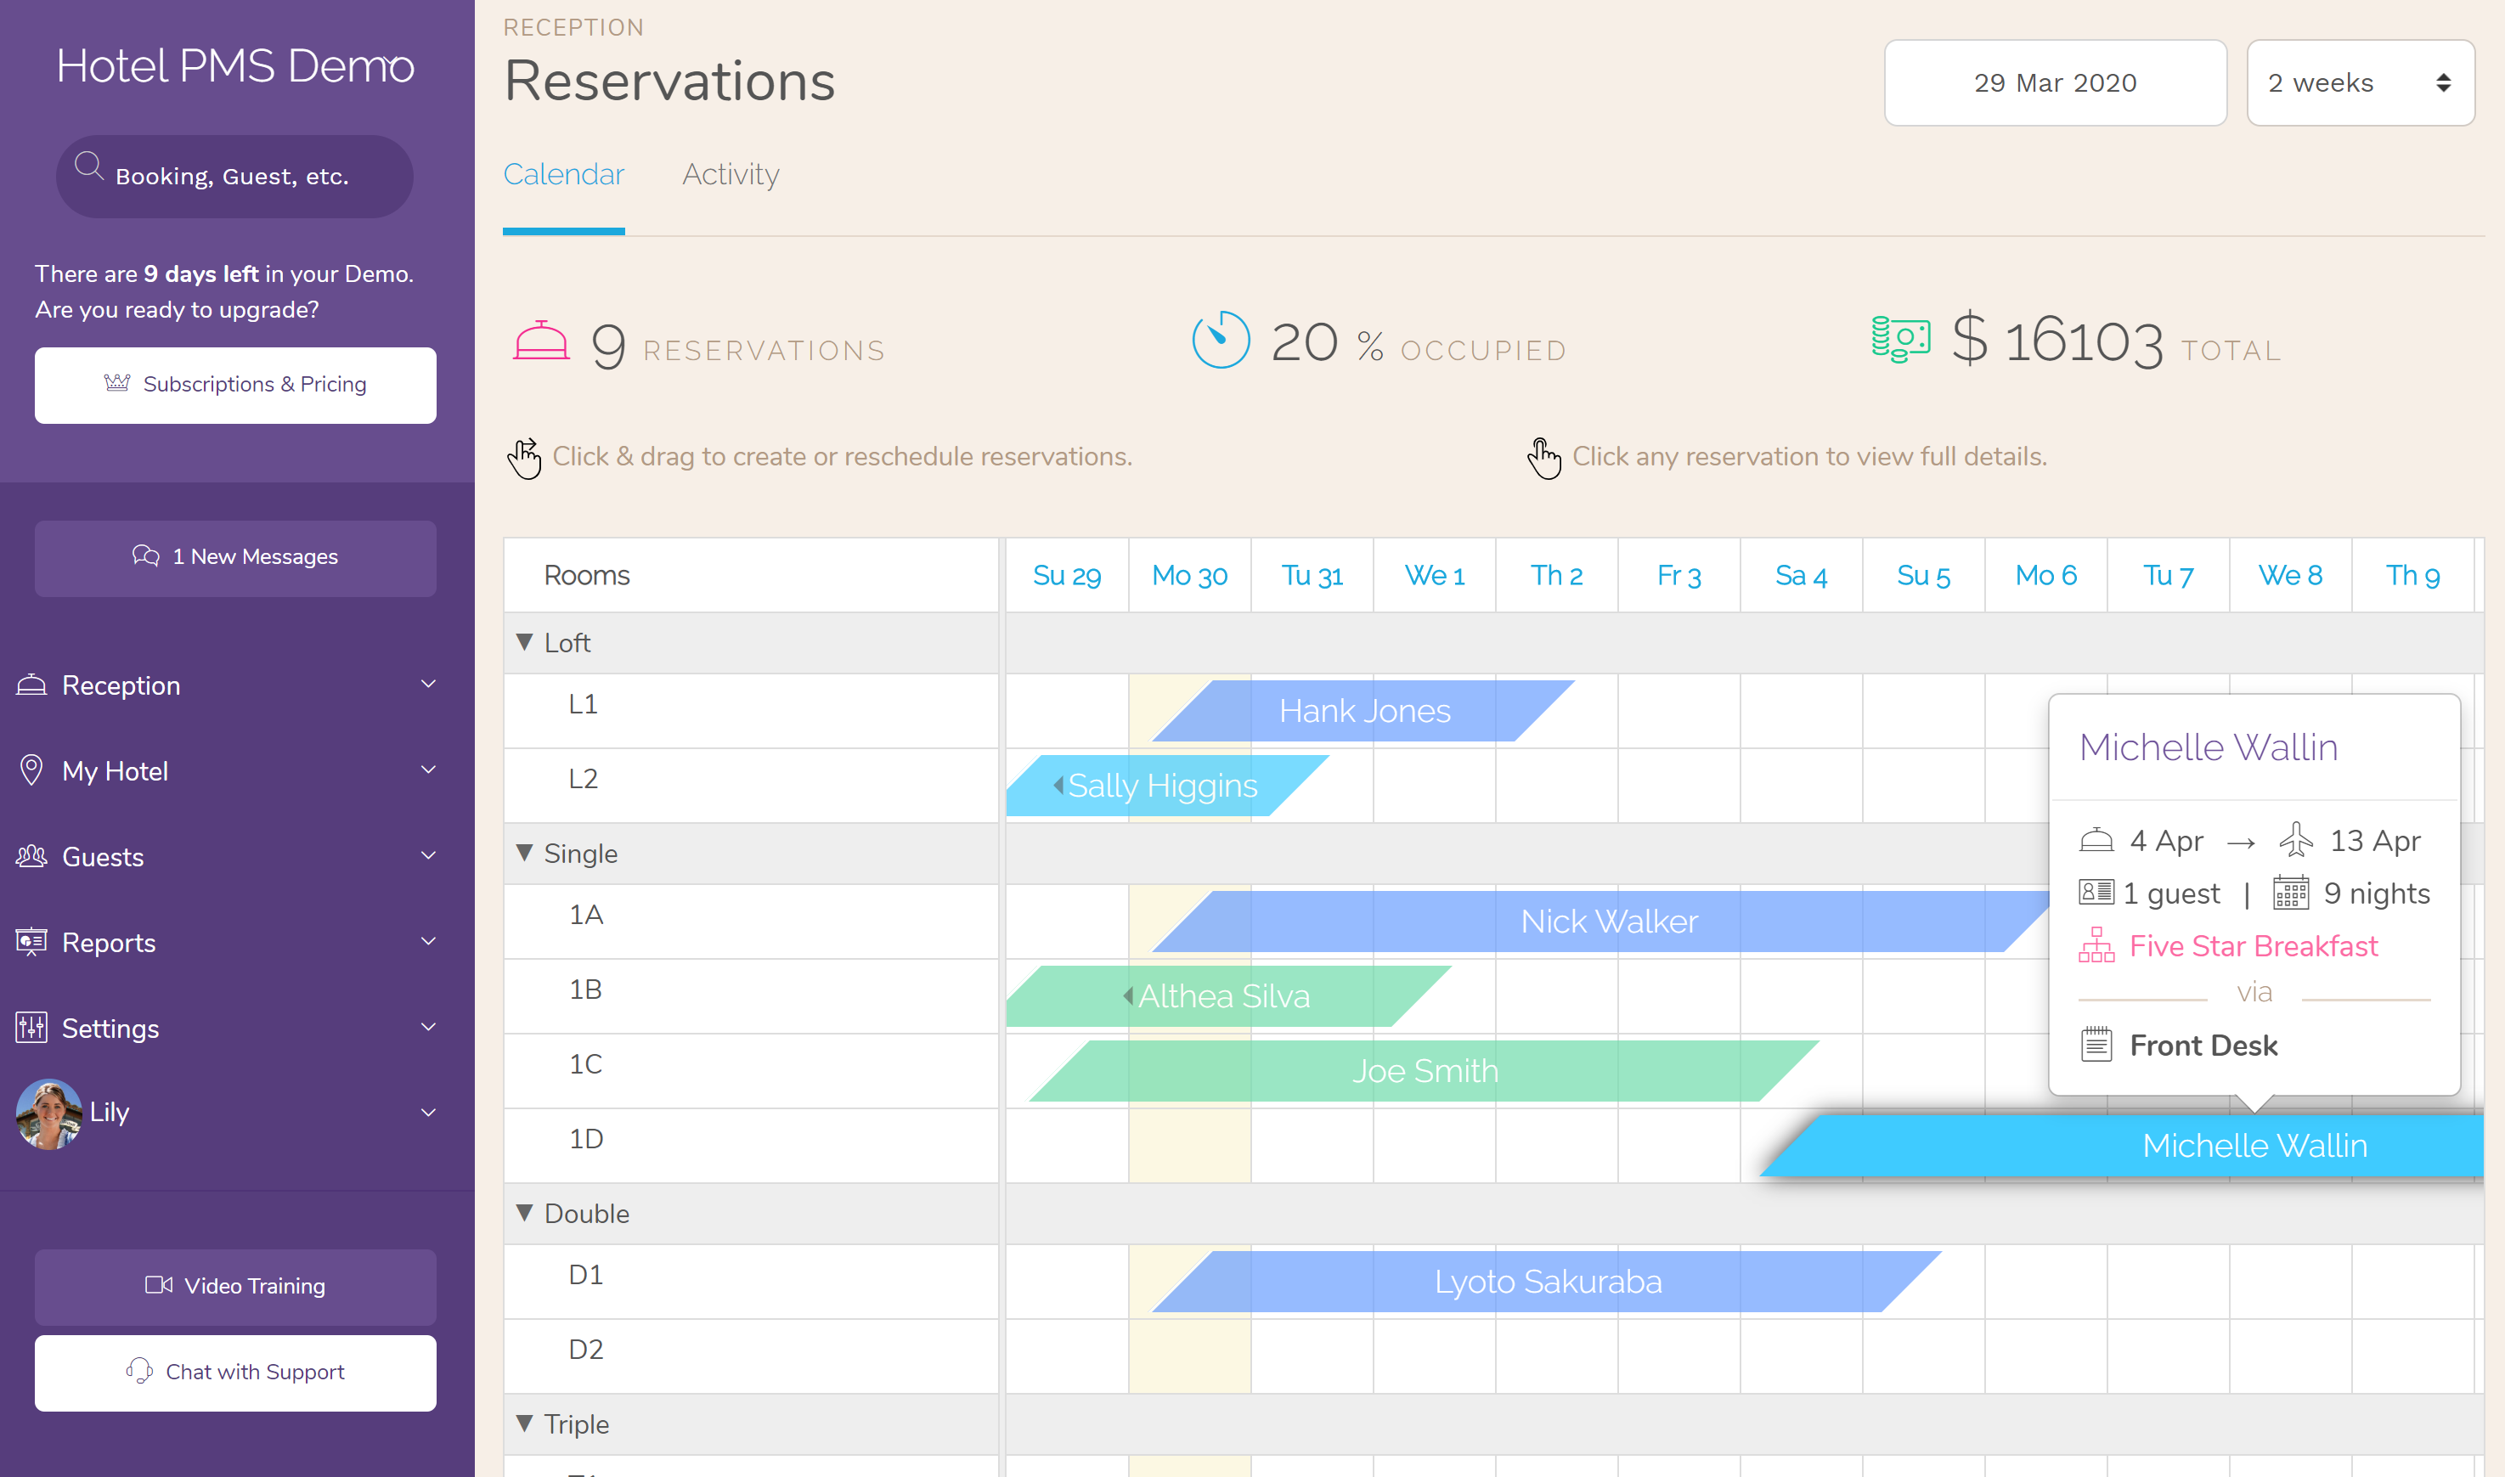Expand the Triple room category triangle
The width and height of the screenshot is (2505, 1477).
coord(526,1426)
